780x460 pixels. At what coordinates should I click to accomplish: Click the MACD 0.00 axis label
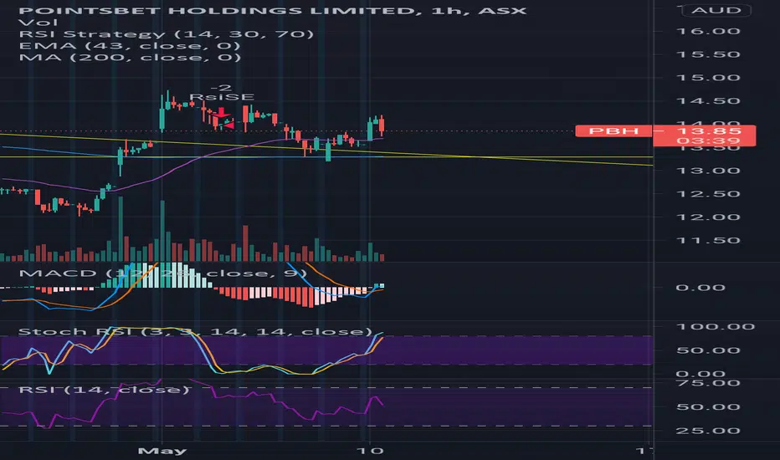tap(700, 288)
